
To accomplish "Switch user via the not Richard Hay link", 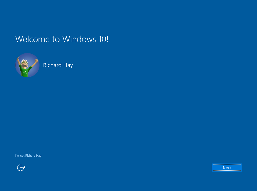I will coord(28,156).
